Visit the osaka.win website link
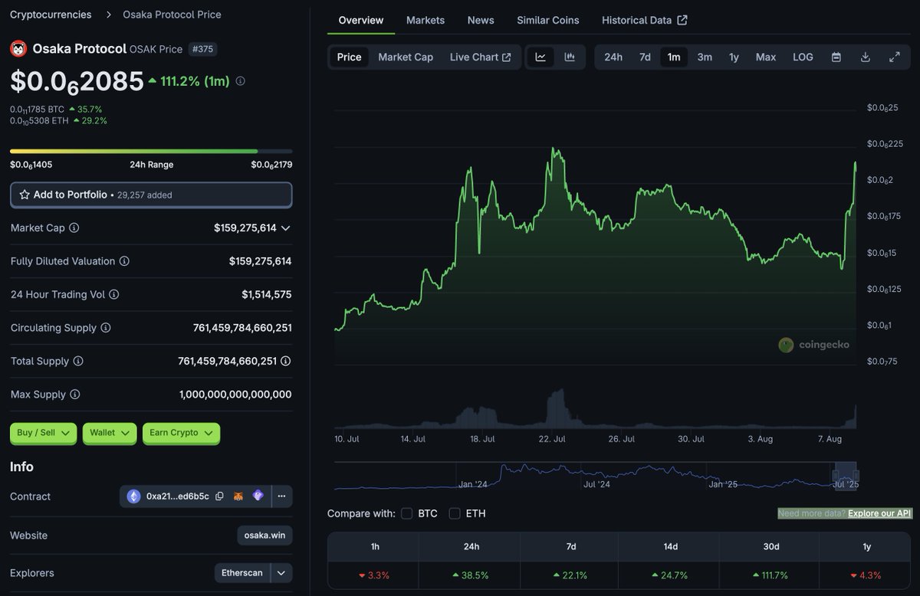The image size is (920, 596). point(264,535)
